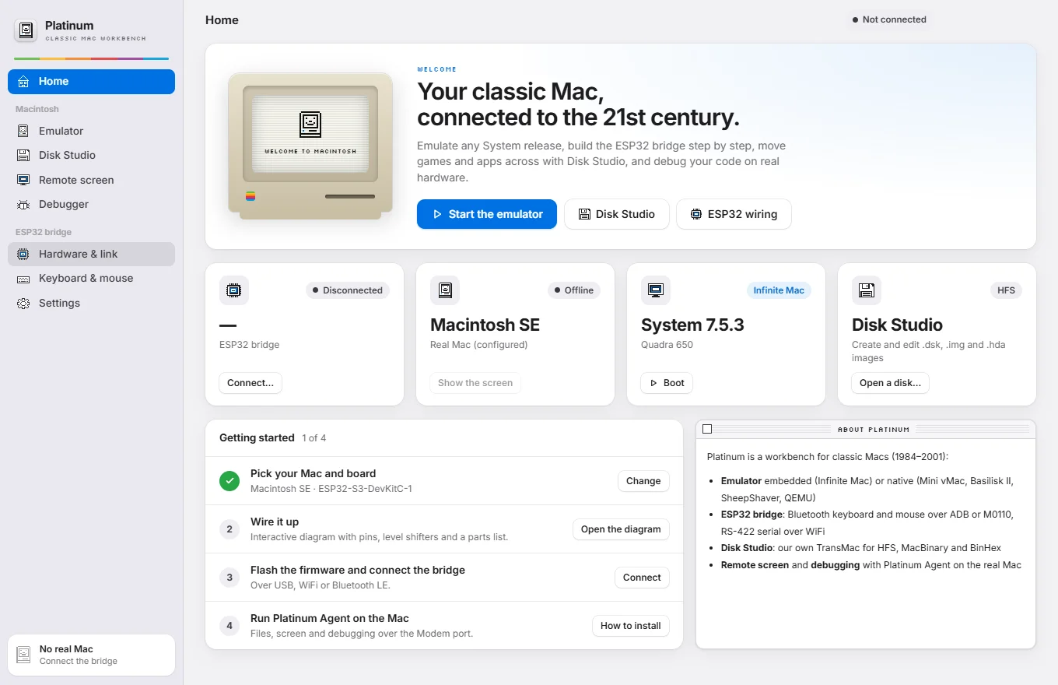
Task: Click the Macintosh SE card Mac icon
Action: pyautogui.click(x=445, y=290)
